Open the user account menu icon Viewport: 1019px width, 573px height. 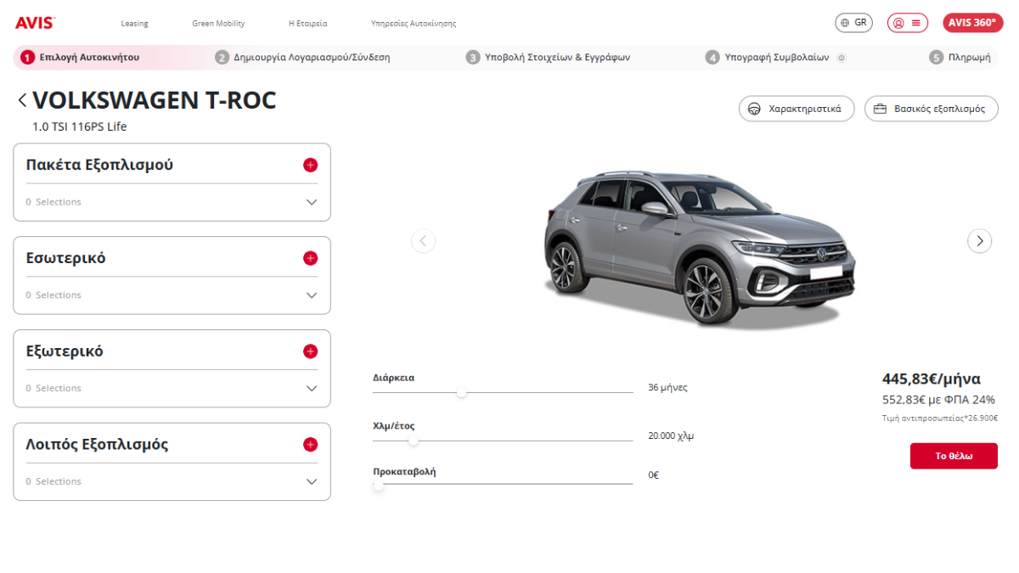tap(908, 23)
